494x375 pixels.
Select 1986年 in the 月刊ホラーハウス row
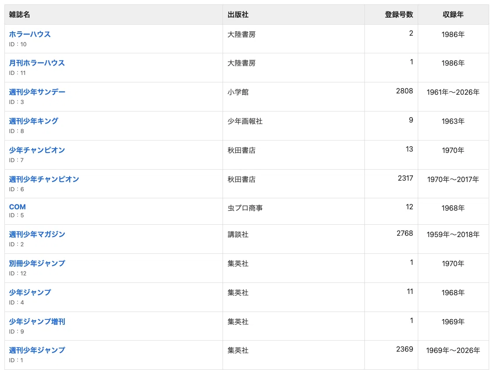453,63
